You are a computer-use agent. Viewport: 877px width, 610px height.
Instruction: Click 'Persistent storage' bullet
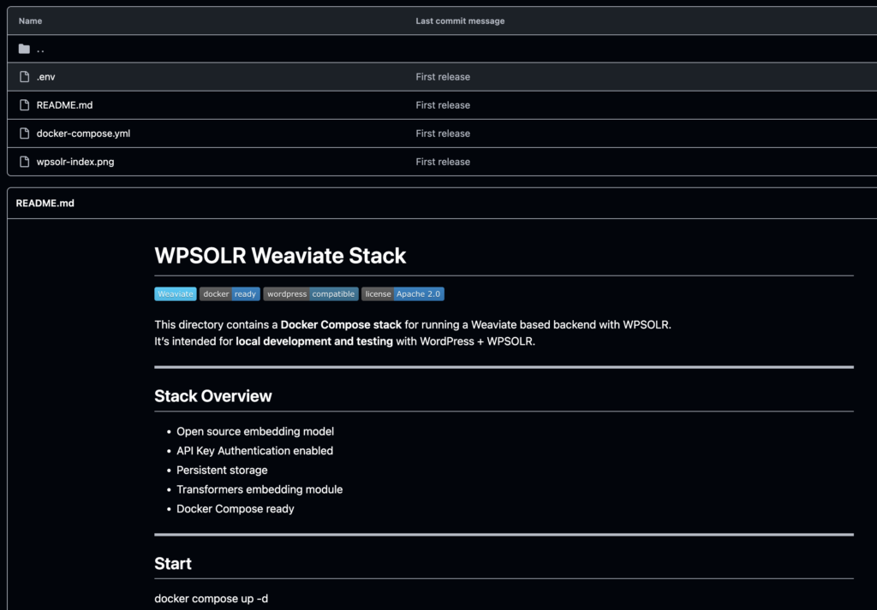coord(222,471)
